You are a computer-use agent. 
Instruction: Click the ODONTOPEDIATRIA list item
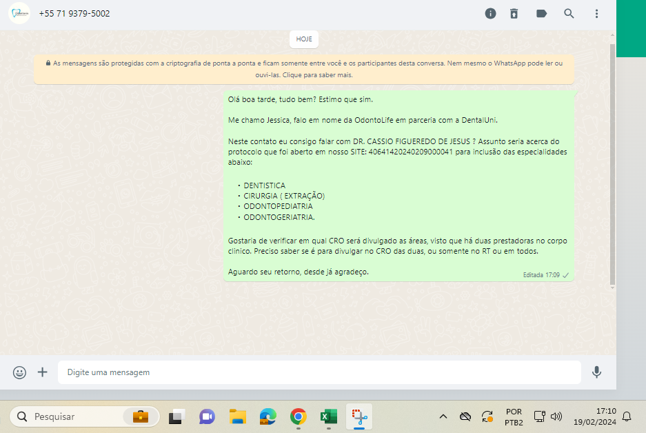pos(278,206)
